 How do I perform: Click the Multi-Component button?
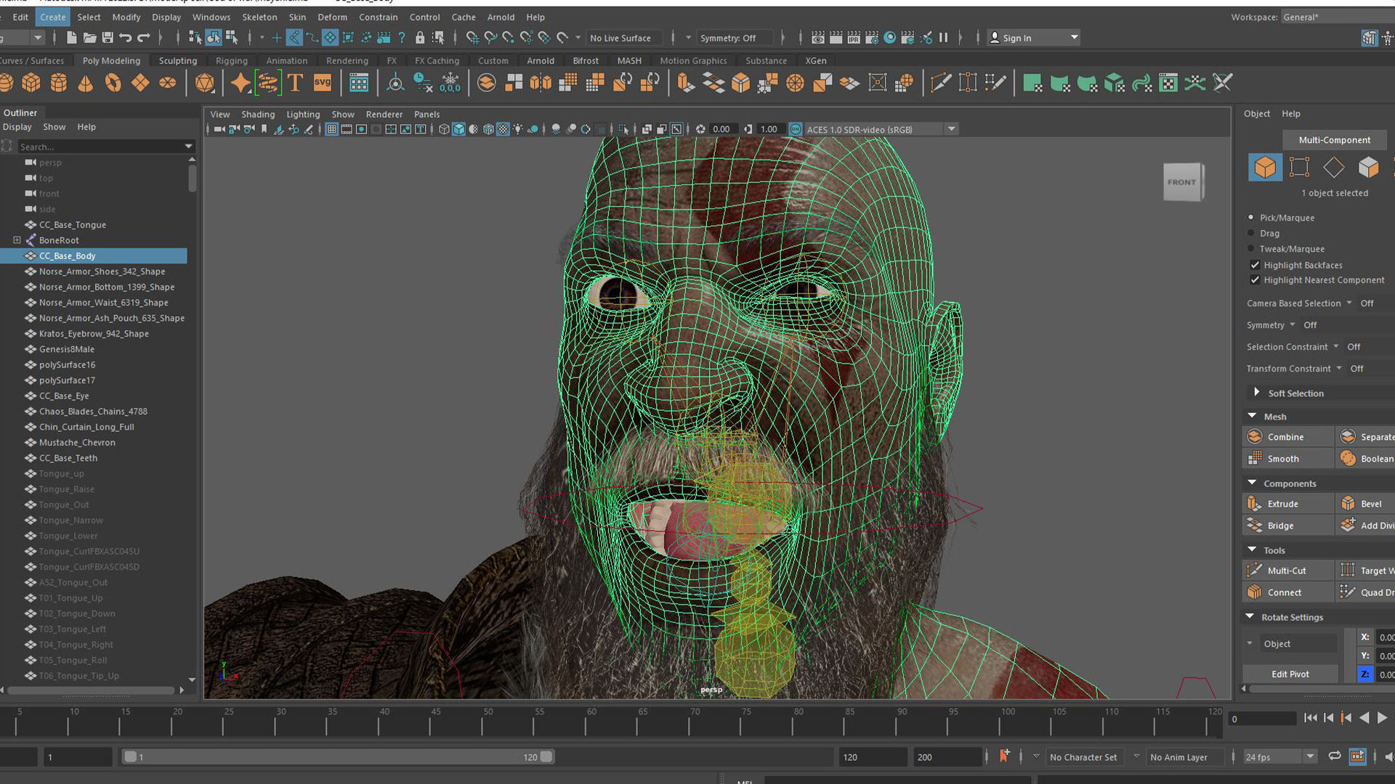point(1334,140)
